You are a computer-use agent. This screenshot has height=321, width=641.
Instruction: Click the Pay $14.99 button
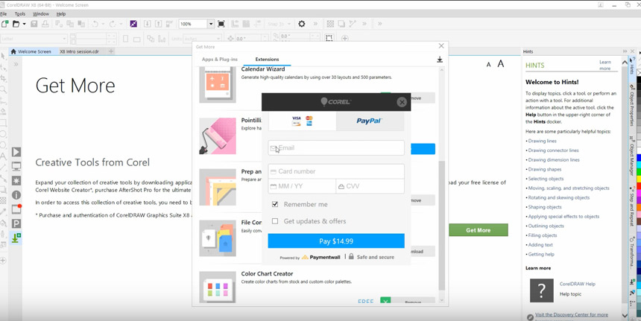[336, 241]
